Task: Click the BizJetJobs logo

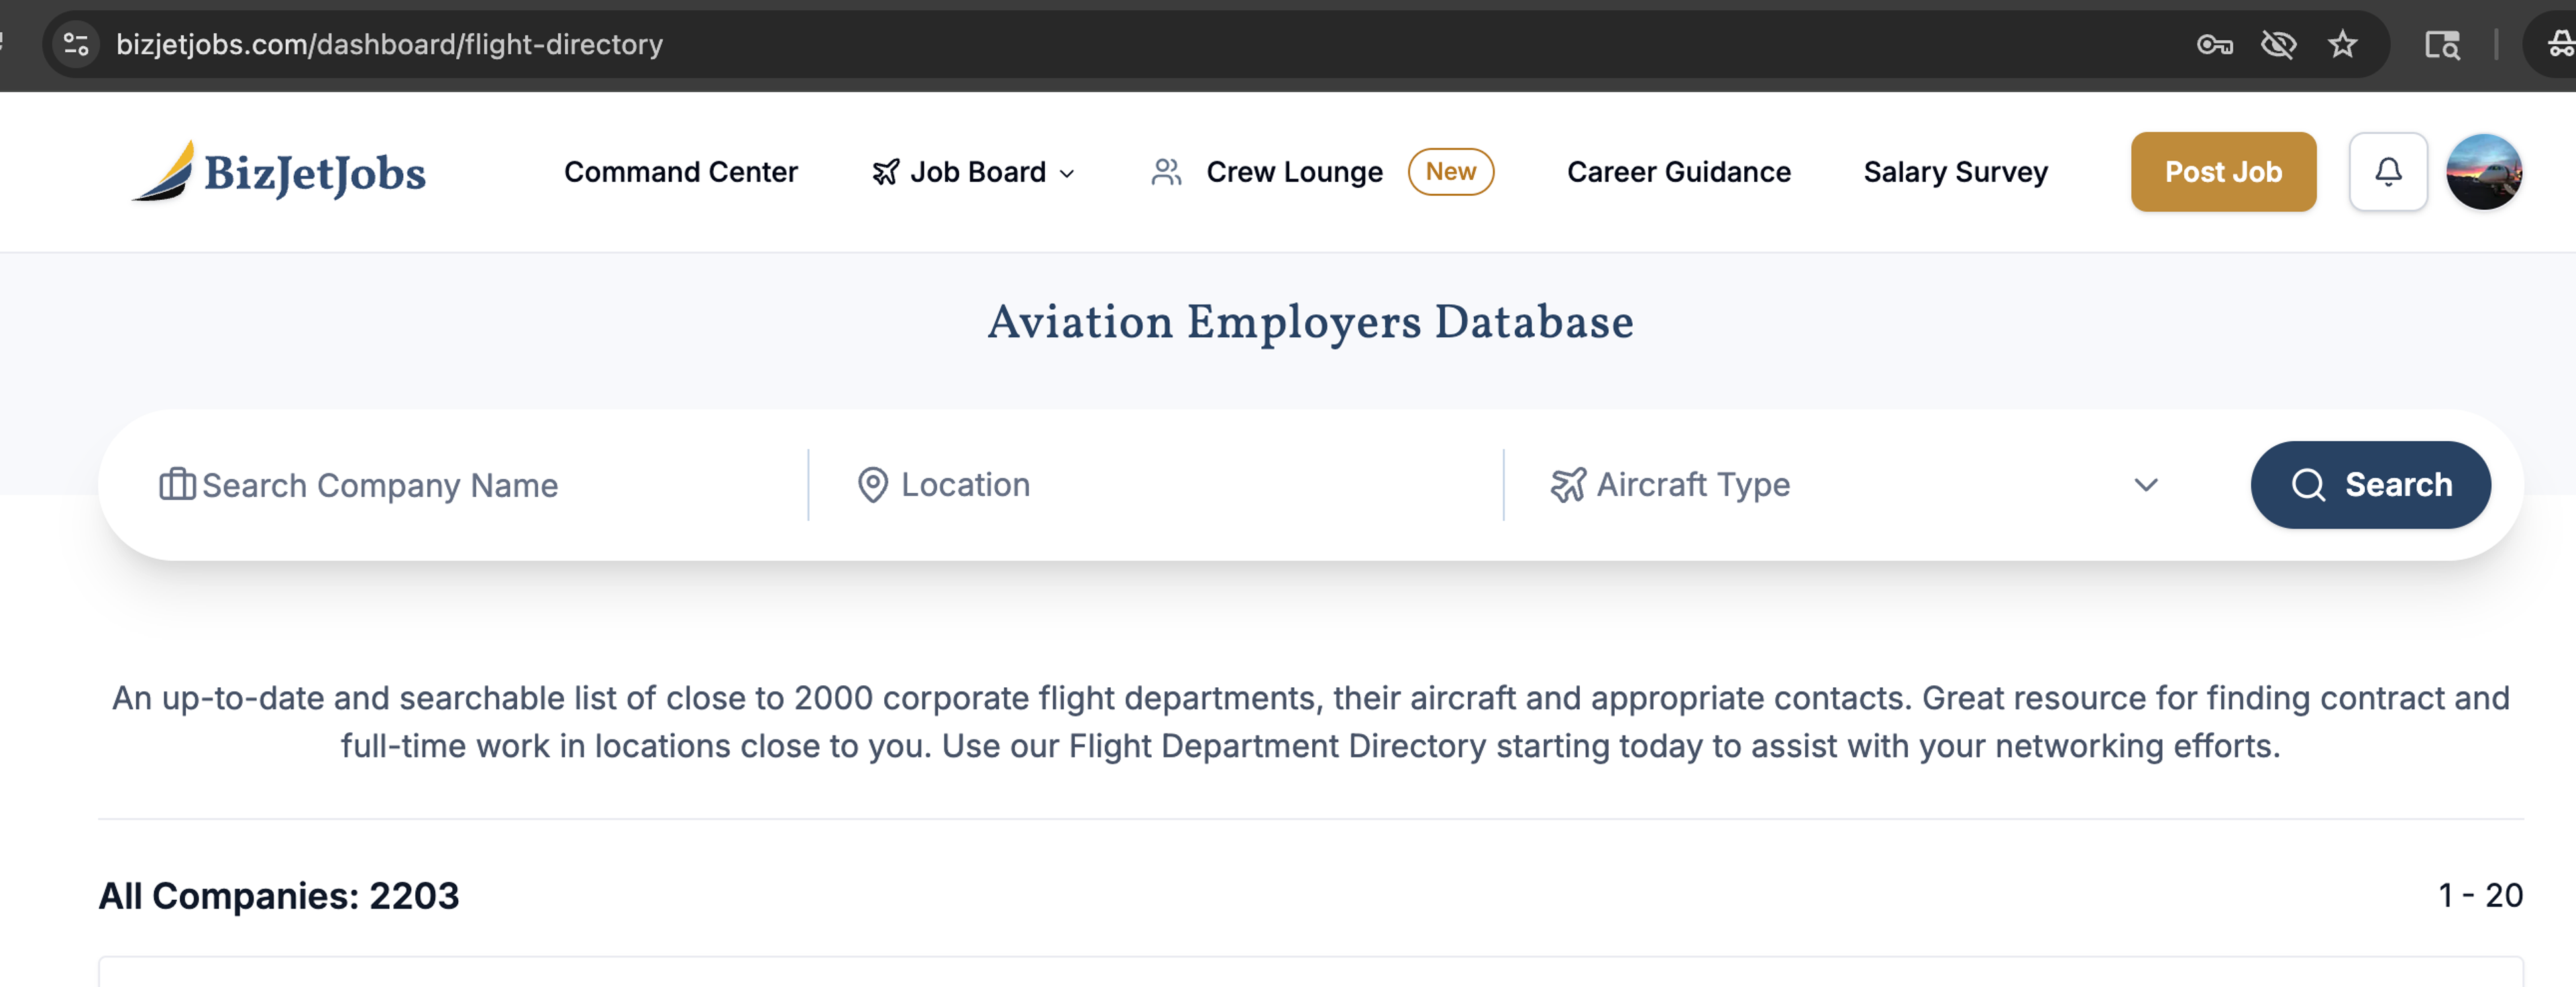Action: tap(279, 172)
